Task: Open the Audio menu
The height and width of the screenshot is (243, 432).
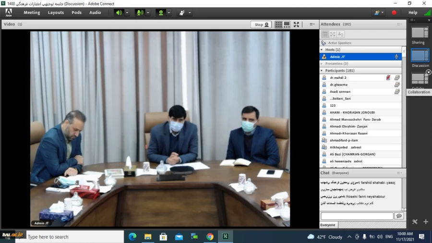Action: [95, 12]
